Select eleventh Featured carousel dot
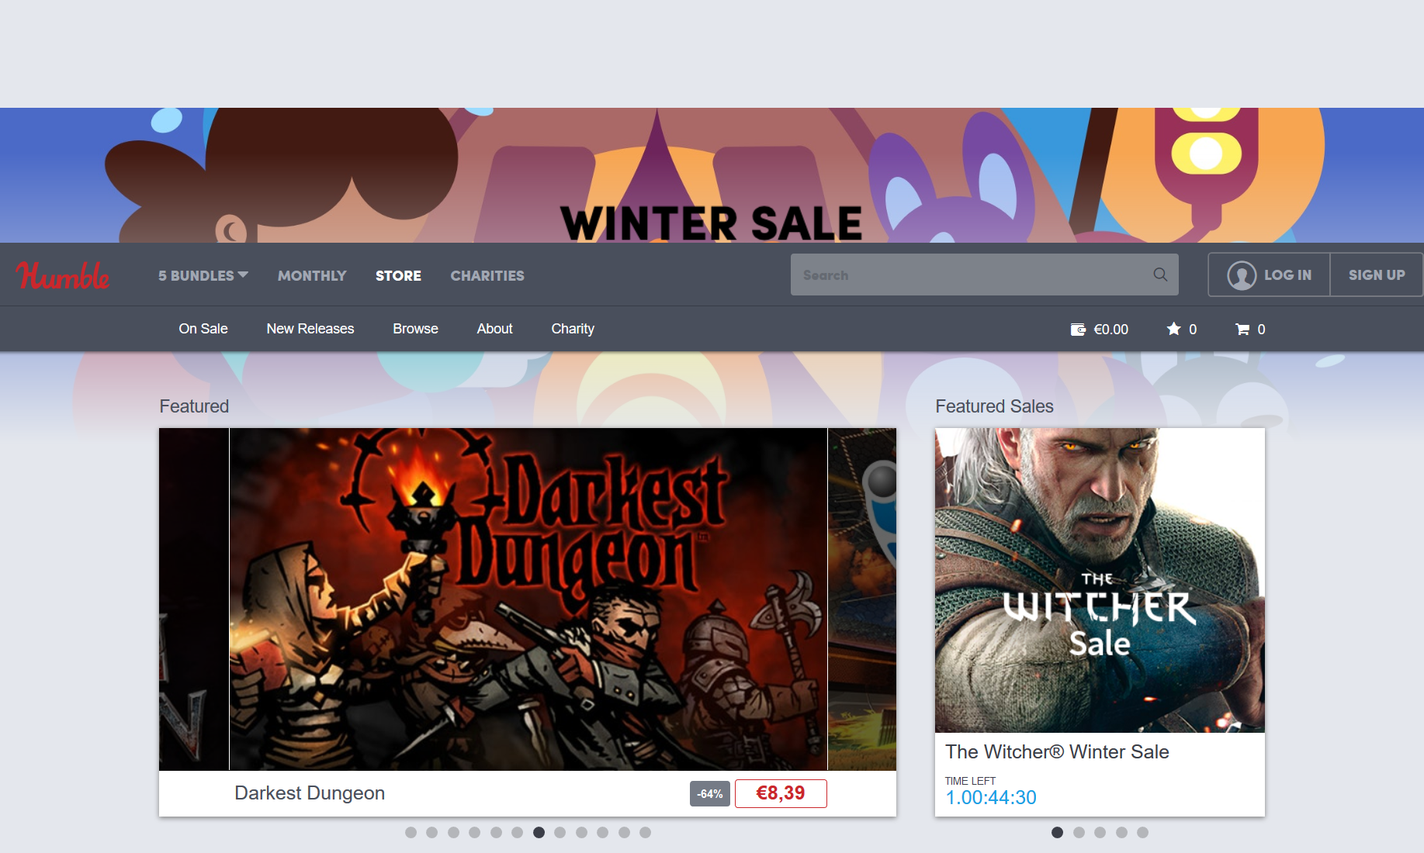The image size is (1424, 853). pos(624,832)
